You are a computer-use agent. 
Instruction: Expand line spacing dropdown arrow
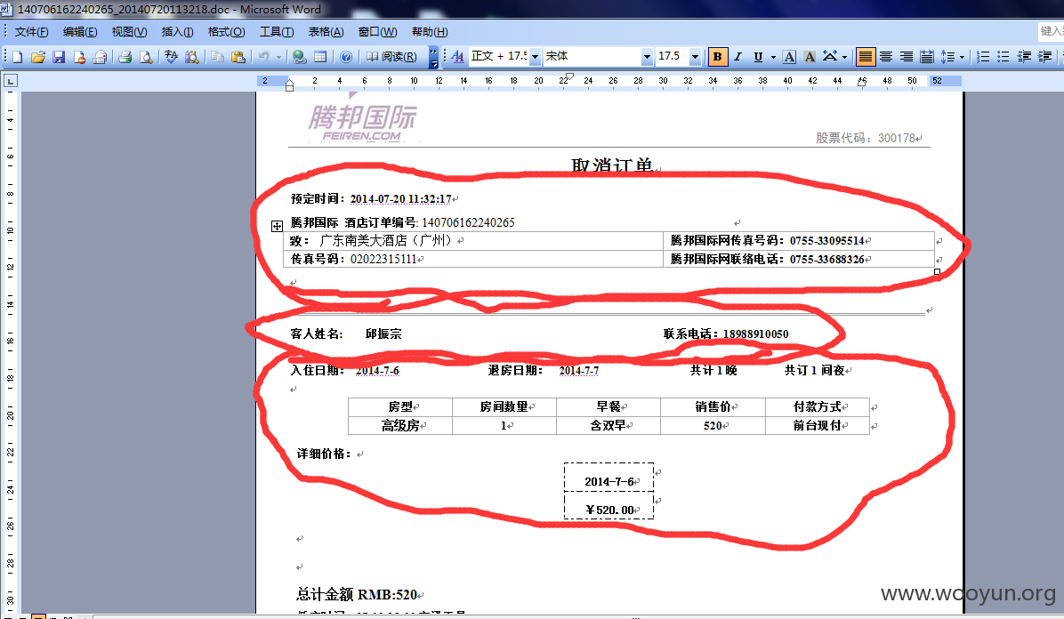pos(963,57)
